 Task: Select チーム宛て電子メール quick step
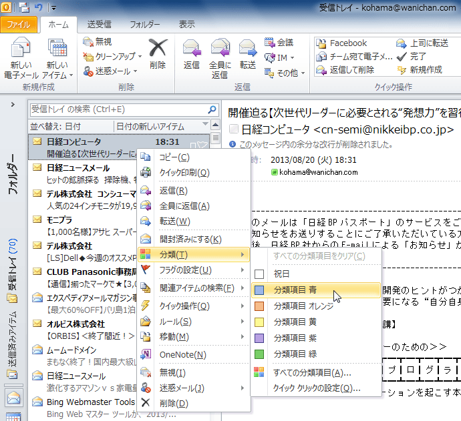coord(354,56)
